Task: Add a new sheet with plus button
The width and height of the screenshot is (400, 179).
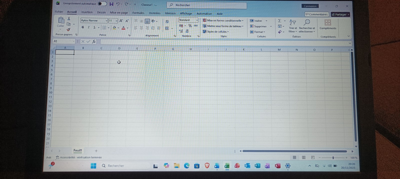Action: (x=96, y=151)
